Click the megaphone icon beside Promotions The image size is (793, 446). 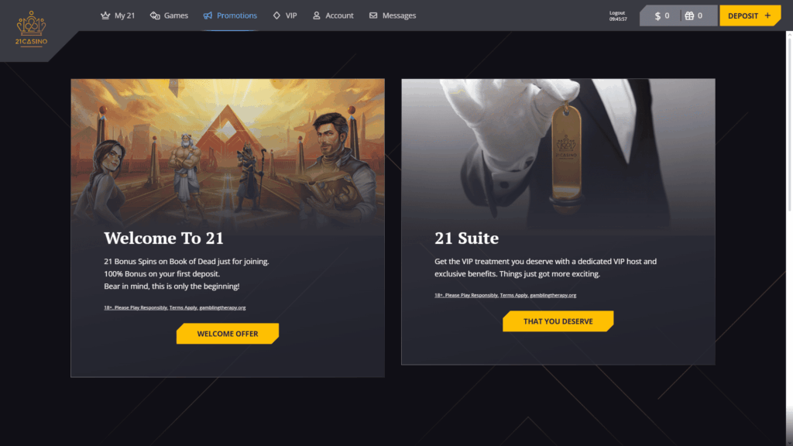(208, 15)
